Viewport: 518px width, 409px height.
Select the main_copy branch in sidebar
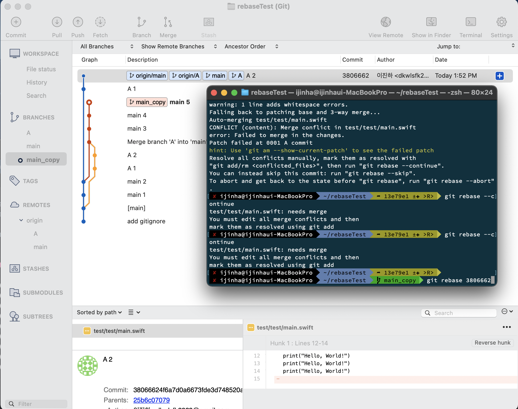click(36, 159)
